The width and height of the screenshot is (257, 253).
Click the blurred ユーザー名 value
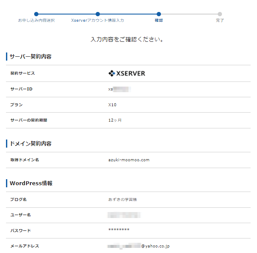point(124,215)
